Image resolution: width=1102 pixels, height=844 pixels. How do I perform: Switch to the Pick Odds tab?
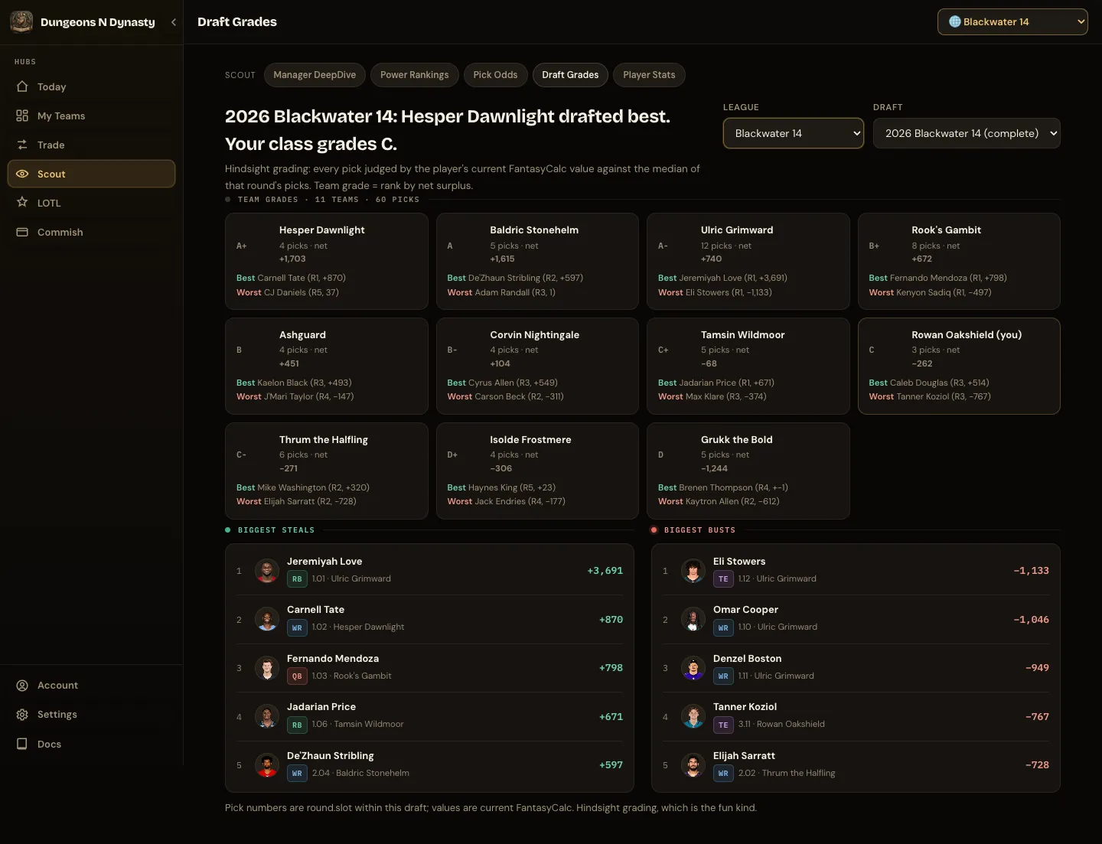point(495,75)
